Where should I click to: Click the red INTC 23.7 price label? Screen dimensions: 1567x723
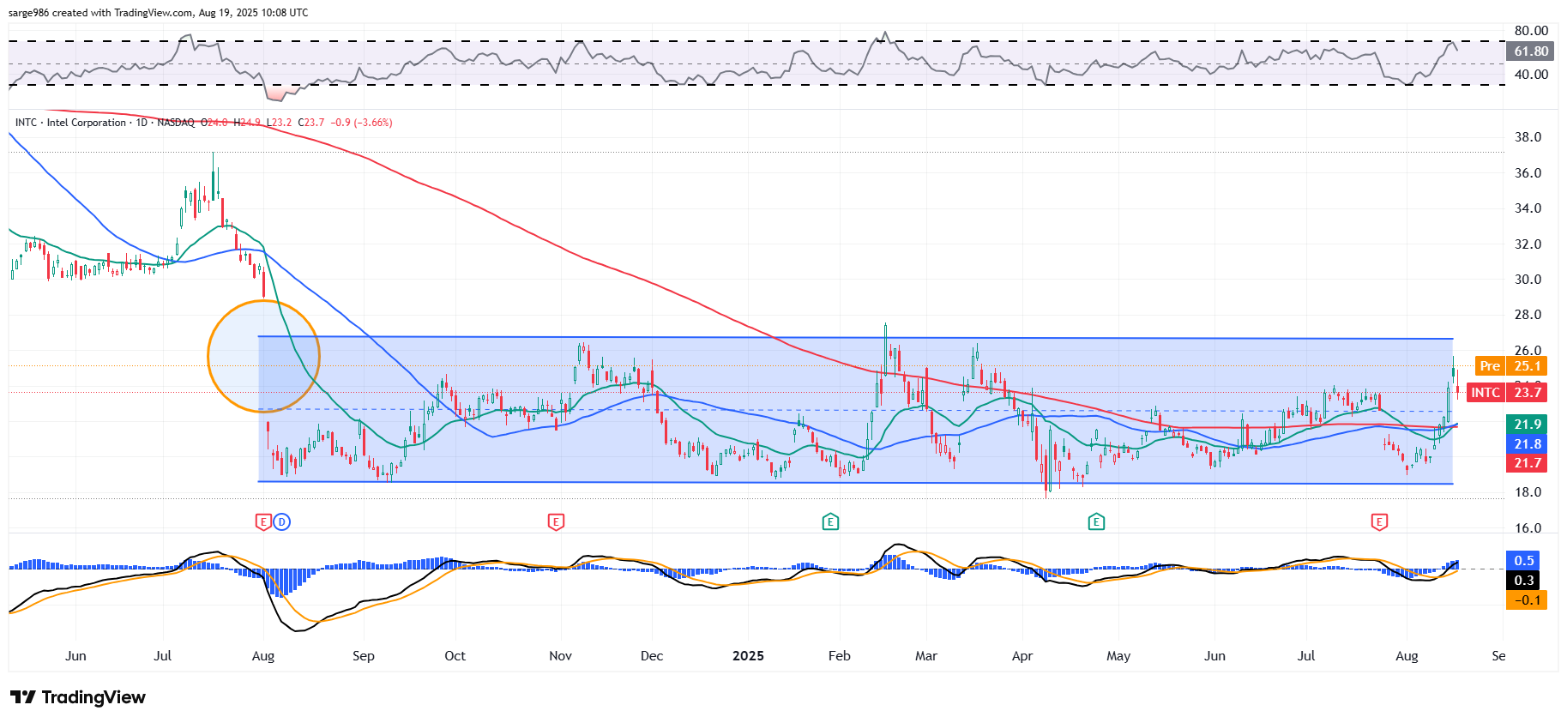[1507, 393]
